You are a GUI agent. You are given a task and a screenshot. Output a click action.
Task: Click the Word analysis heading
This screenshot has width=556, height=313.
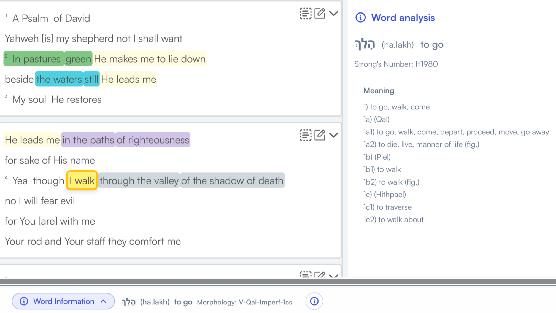403,17
